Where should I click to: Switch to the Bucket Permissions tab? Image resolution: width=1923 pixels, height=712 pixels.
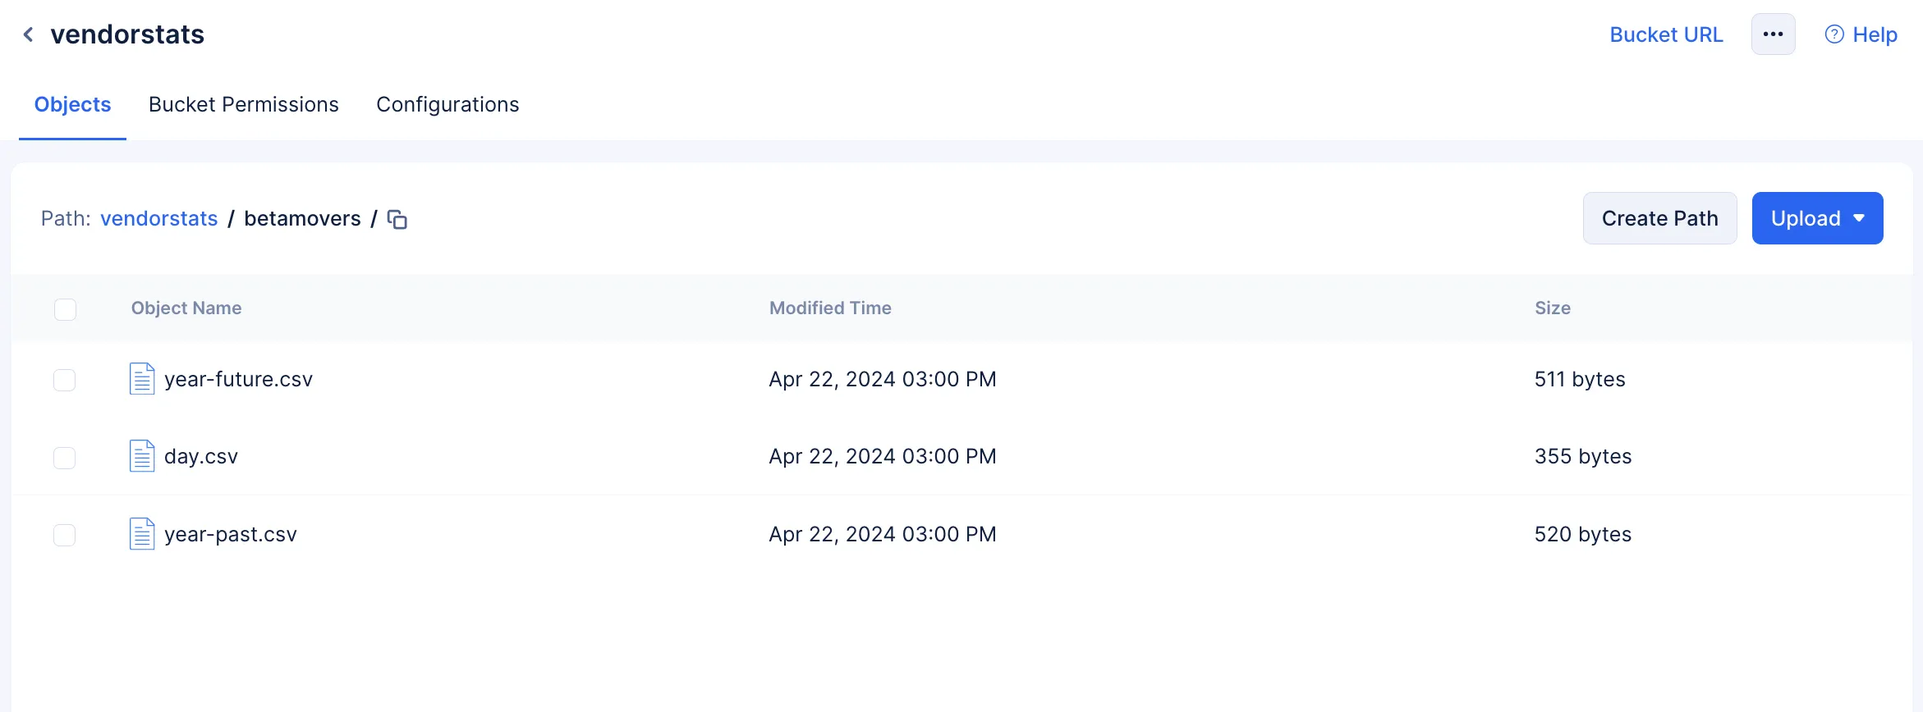(244, 104)
